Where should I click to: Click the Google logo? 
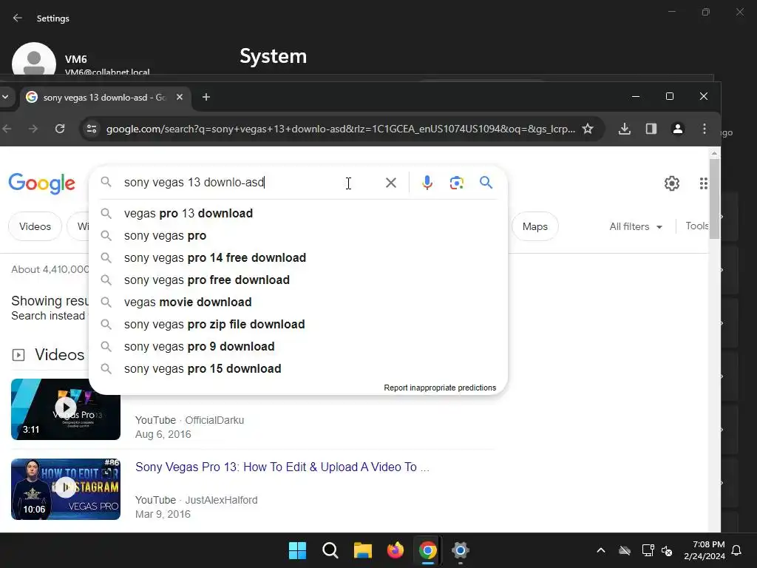pyautogui.click(x=42, y=183)
